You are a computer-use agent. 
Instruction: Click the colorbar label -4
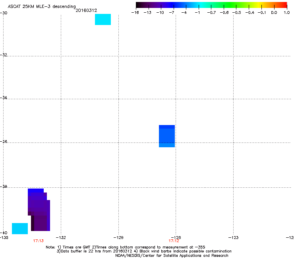click(x=184, y=13)
